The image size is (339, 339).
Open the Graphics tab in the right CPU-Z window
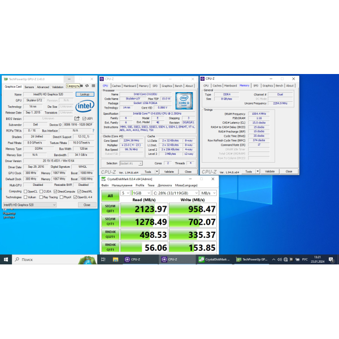[x=267, y=86]
